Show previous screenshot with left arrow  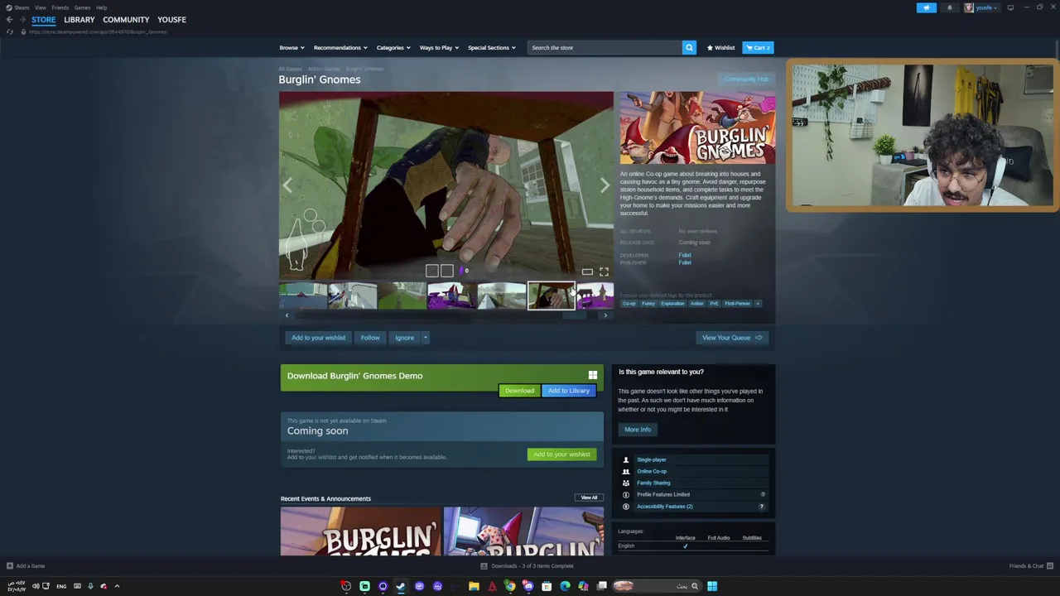click(x=287, y=185)
